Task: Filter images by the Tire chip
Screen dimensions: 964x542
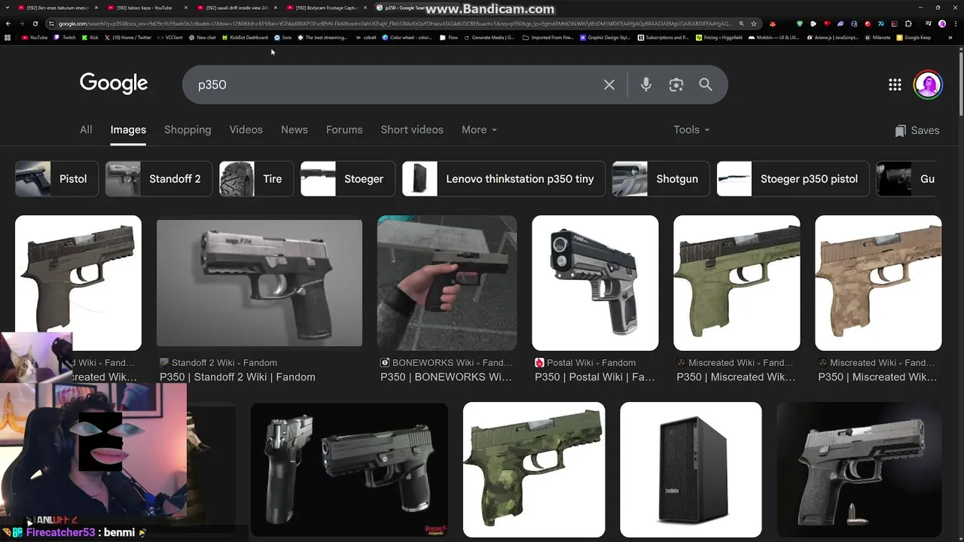Action: tap(256, 179)
